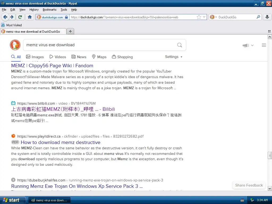Open Running Memz Exe Trojan result

[77, 186]
